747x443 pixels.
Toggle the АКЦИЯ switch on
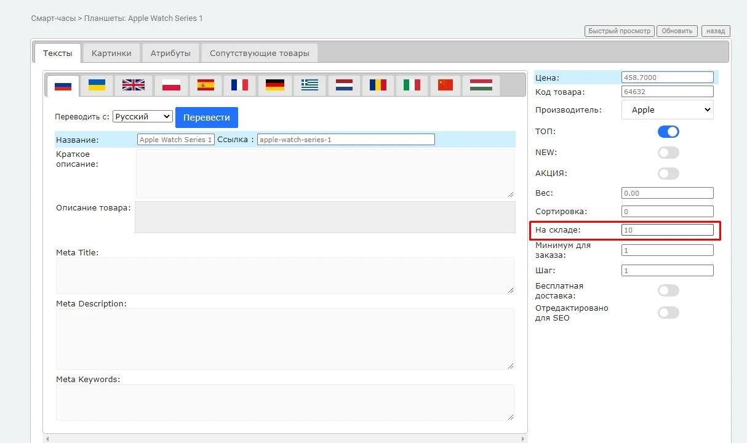[668, 174]
